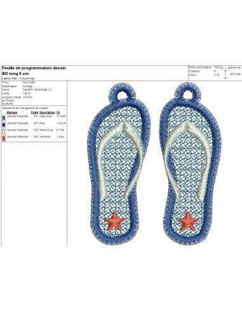Click the 'Fil' column header
Image resolution: width=242 pixels, height=312 pixels.
click(58, 112)
